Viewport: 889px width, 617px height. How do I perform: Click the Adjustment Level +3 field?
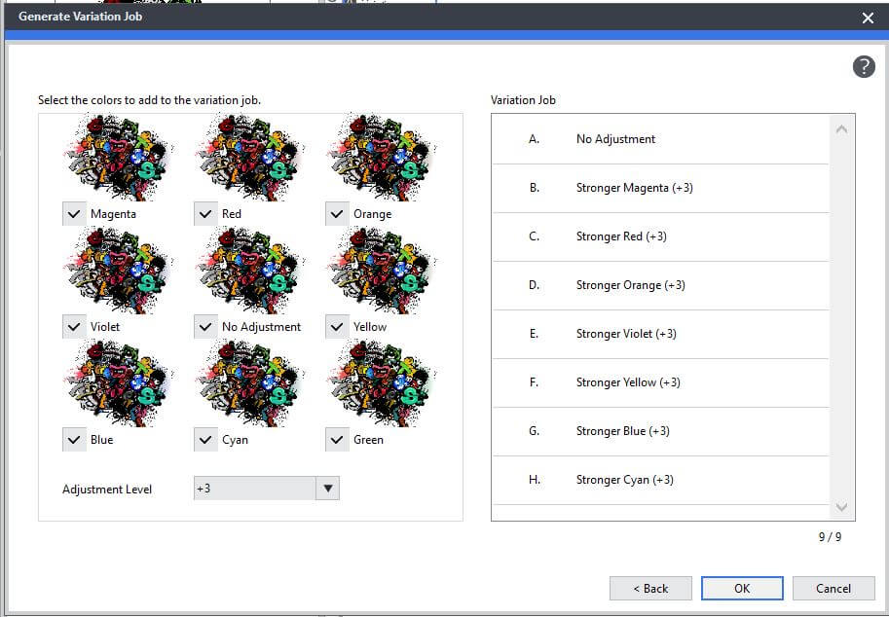click(x=254, y=489)
